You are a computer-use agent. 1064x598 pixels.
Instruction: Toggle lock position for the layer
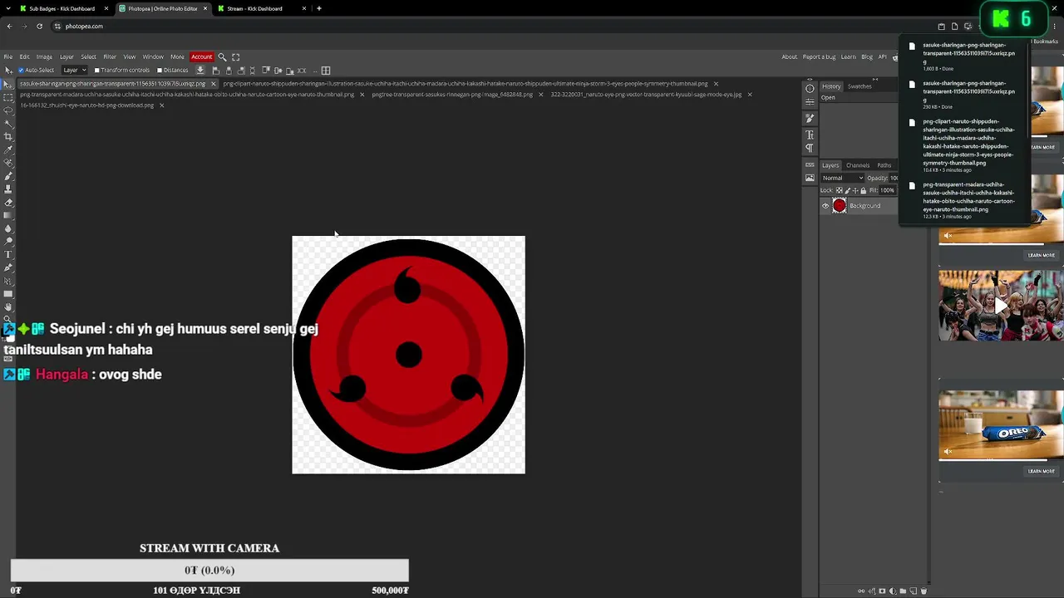point(855,190)
